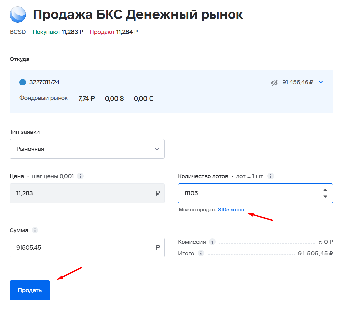Click the blue Продать button
This screenshot has width=344, height=314.
[30, 290]
